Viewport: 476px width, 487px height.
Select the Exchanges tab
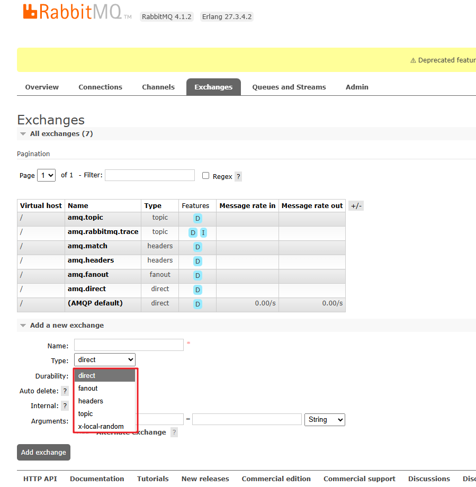pos(213,87)
